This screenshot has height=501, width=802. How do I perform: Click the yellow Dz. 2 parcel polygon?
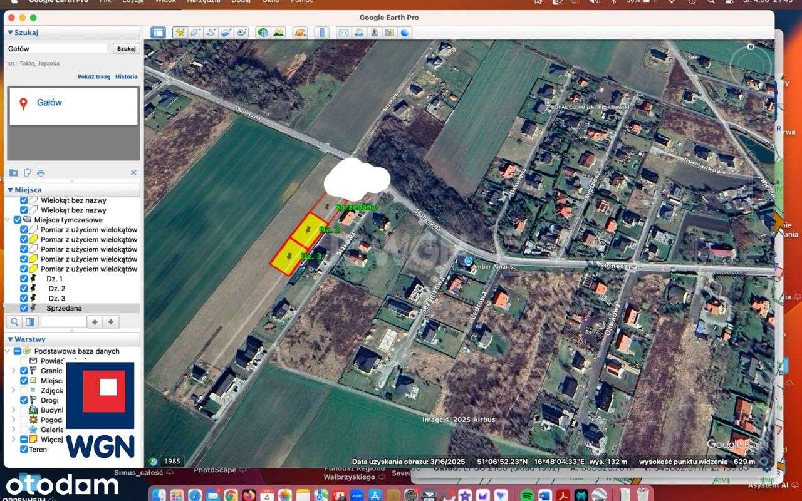click(308, 230)
